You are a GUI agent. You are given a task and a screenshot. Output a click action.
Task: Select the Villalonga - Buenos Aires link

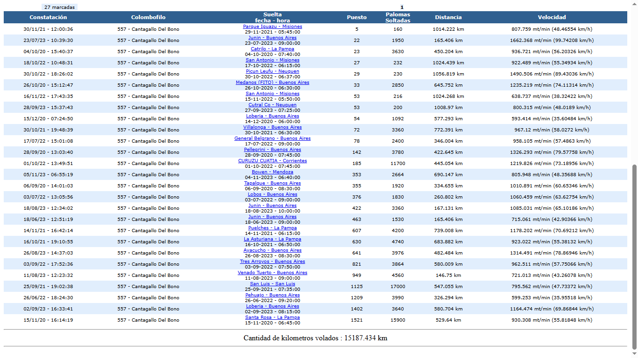pyautogui.click(x=272, y=127)
